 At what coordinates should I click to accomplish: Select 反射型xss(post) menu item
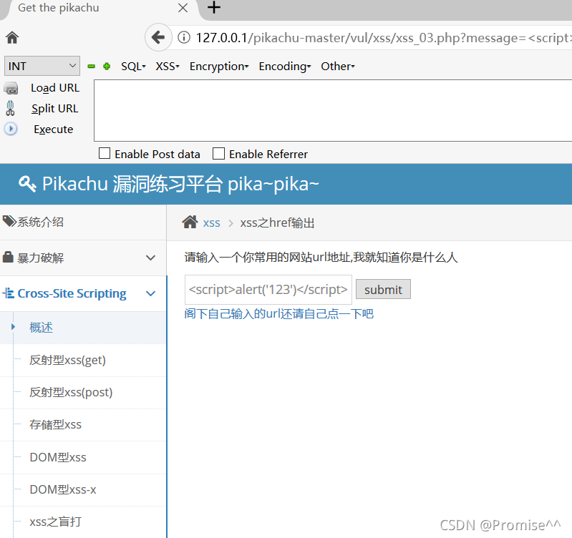(x=83, y=393)
